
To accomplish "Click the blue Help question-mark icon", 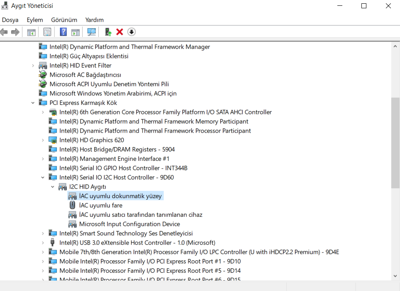I will click(63, 32).
